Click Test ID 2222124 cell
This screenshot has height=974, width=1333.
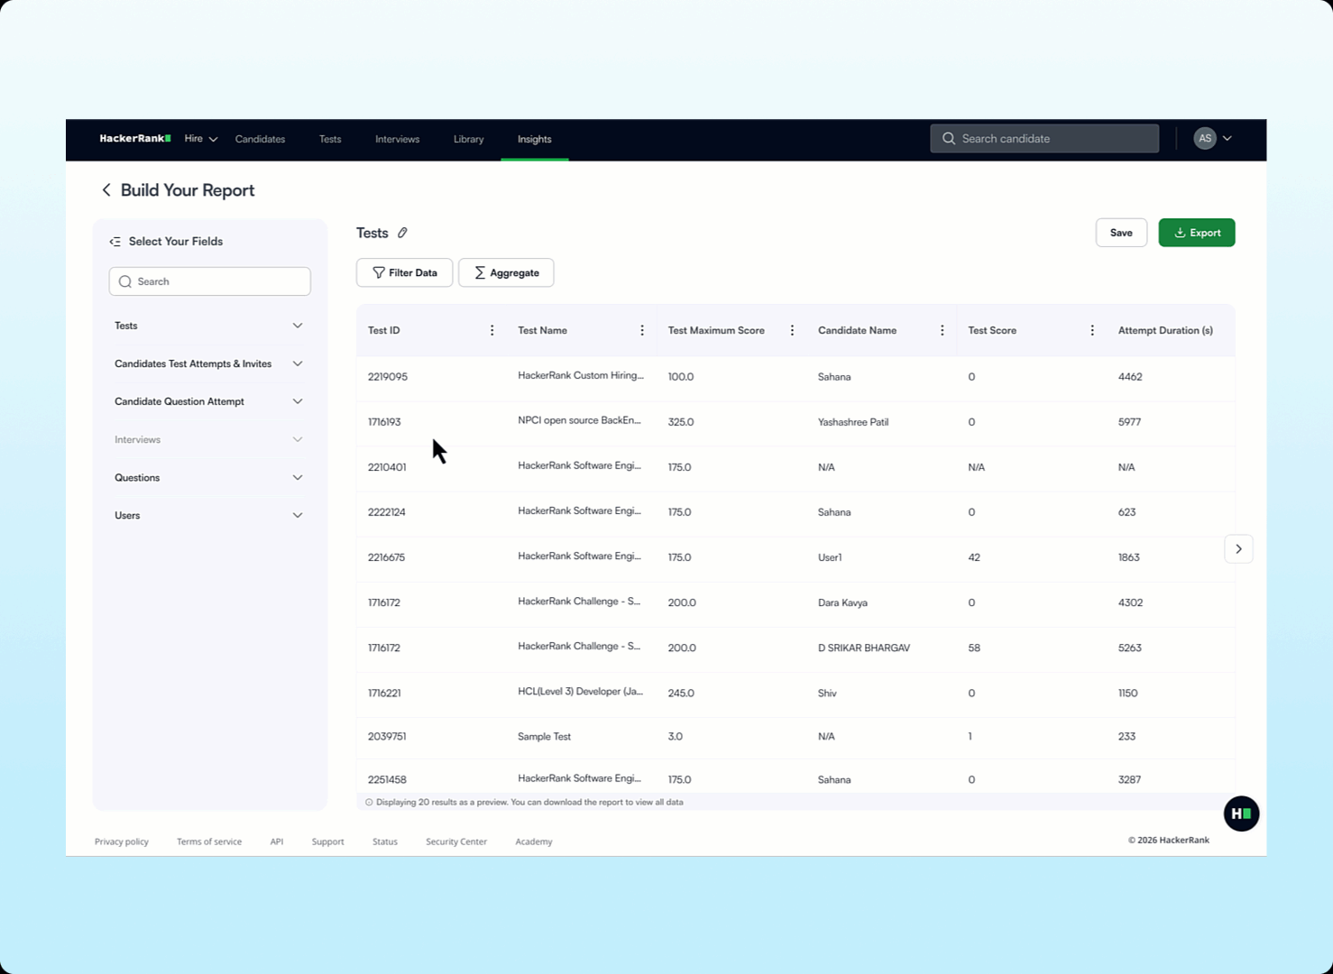point(387,512)
